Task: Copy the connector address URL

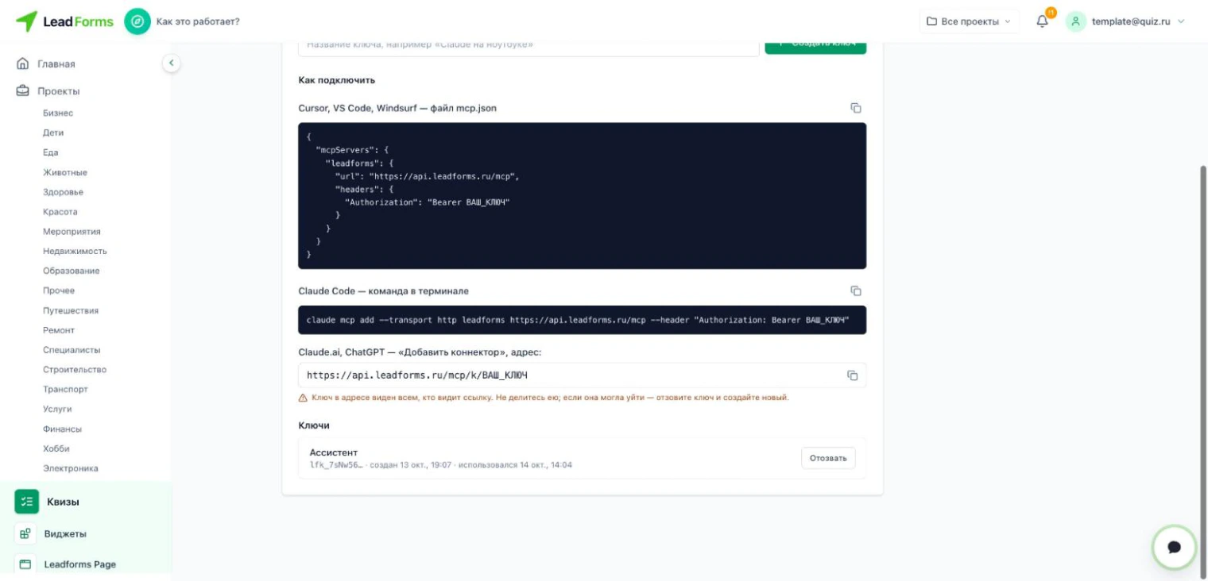Action: [853, 375]
